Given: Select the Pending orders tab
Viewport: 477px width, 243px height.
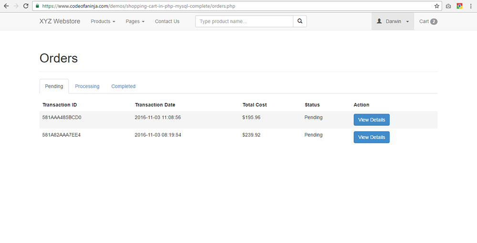Looking at the screenshot, I should 54,86.
